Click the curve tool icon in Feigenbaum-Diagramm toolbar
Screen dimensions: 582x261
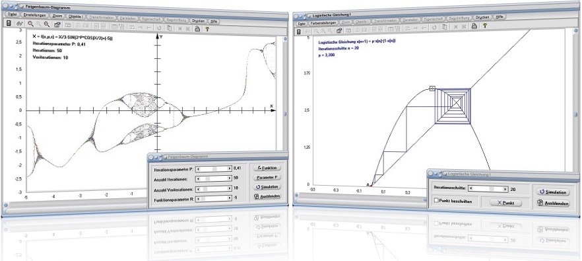click(20, 24)
